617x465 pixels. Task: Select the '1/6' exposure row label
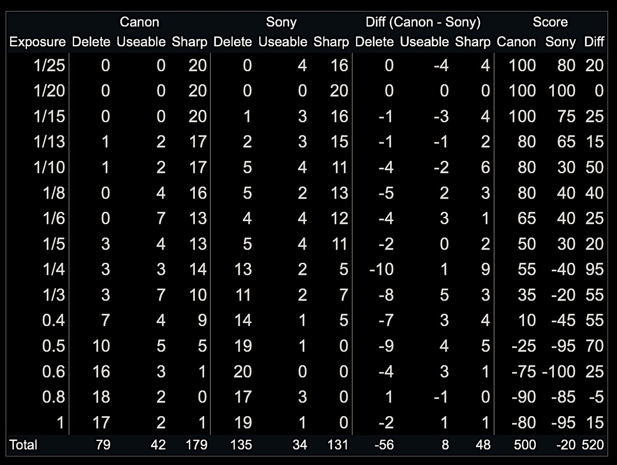point(53,218)
